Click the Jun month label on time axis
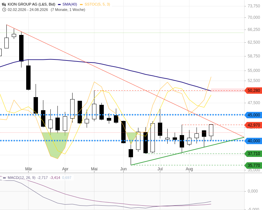The width and height of the screenshot is (262, 210). tap(123, 169)
